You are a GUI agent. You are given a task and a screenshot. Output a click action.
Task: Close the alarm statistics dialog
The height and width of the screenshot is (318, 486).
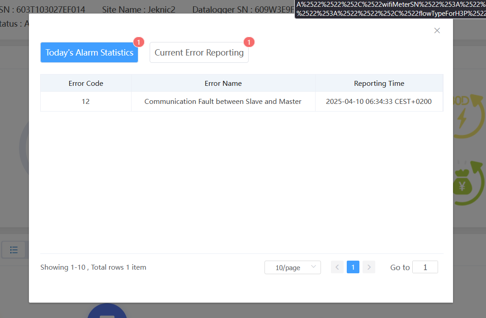coord(437,31)
